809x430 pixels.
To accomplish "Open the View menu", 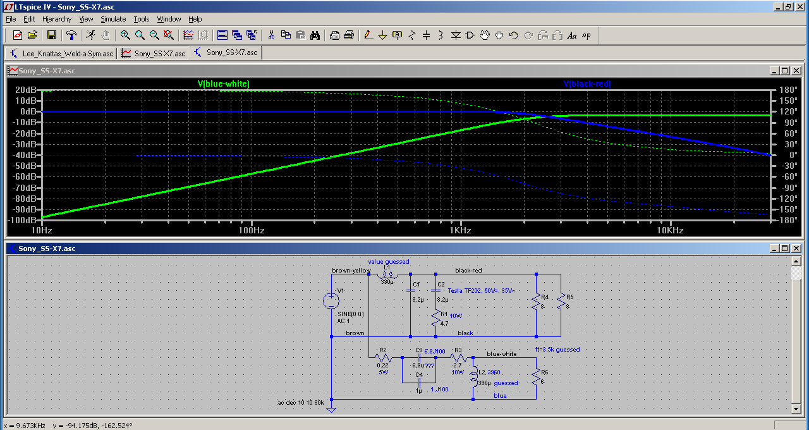I will click(x=86, y=19).
